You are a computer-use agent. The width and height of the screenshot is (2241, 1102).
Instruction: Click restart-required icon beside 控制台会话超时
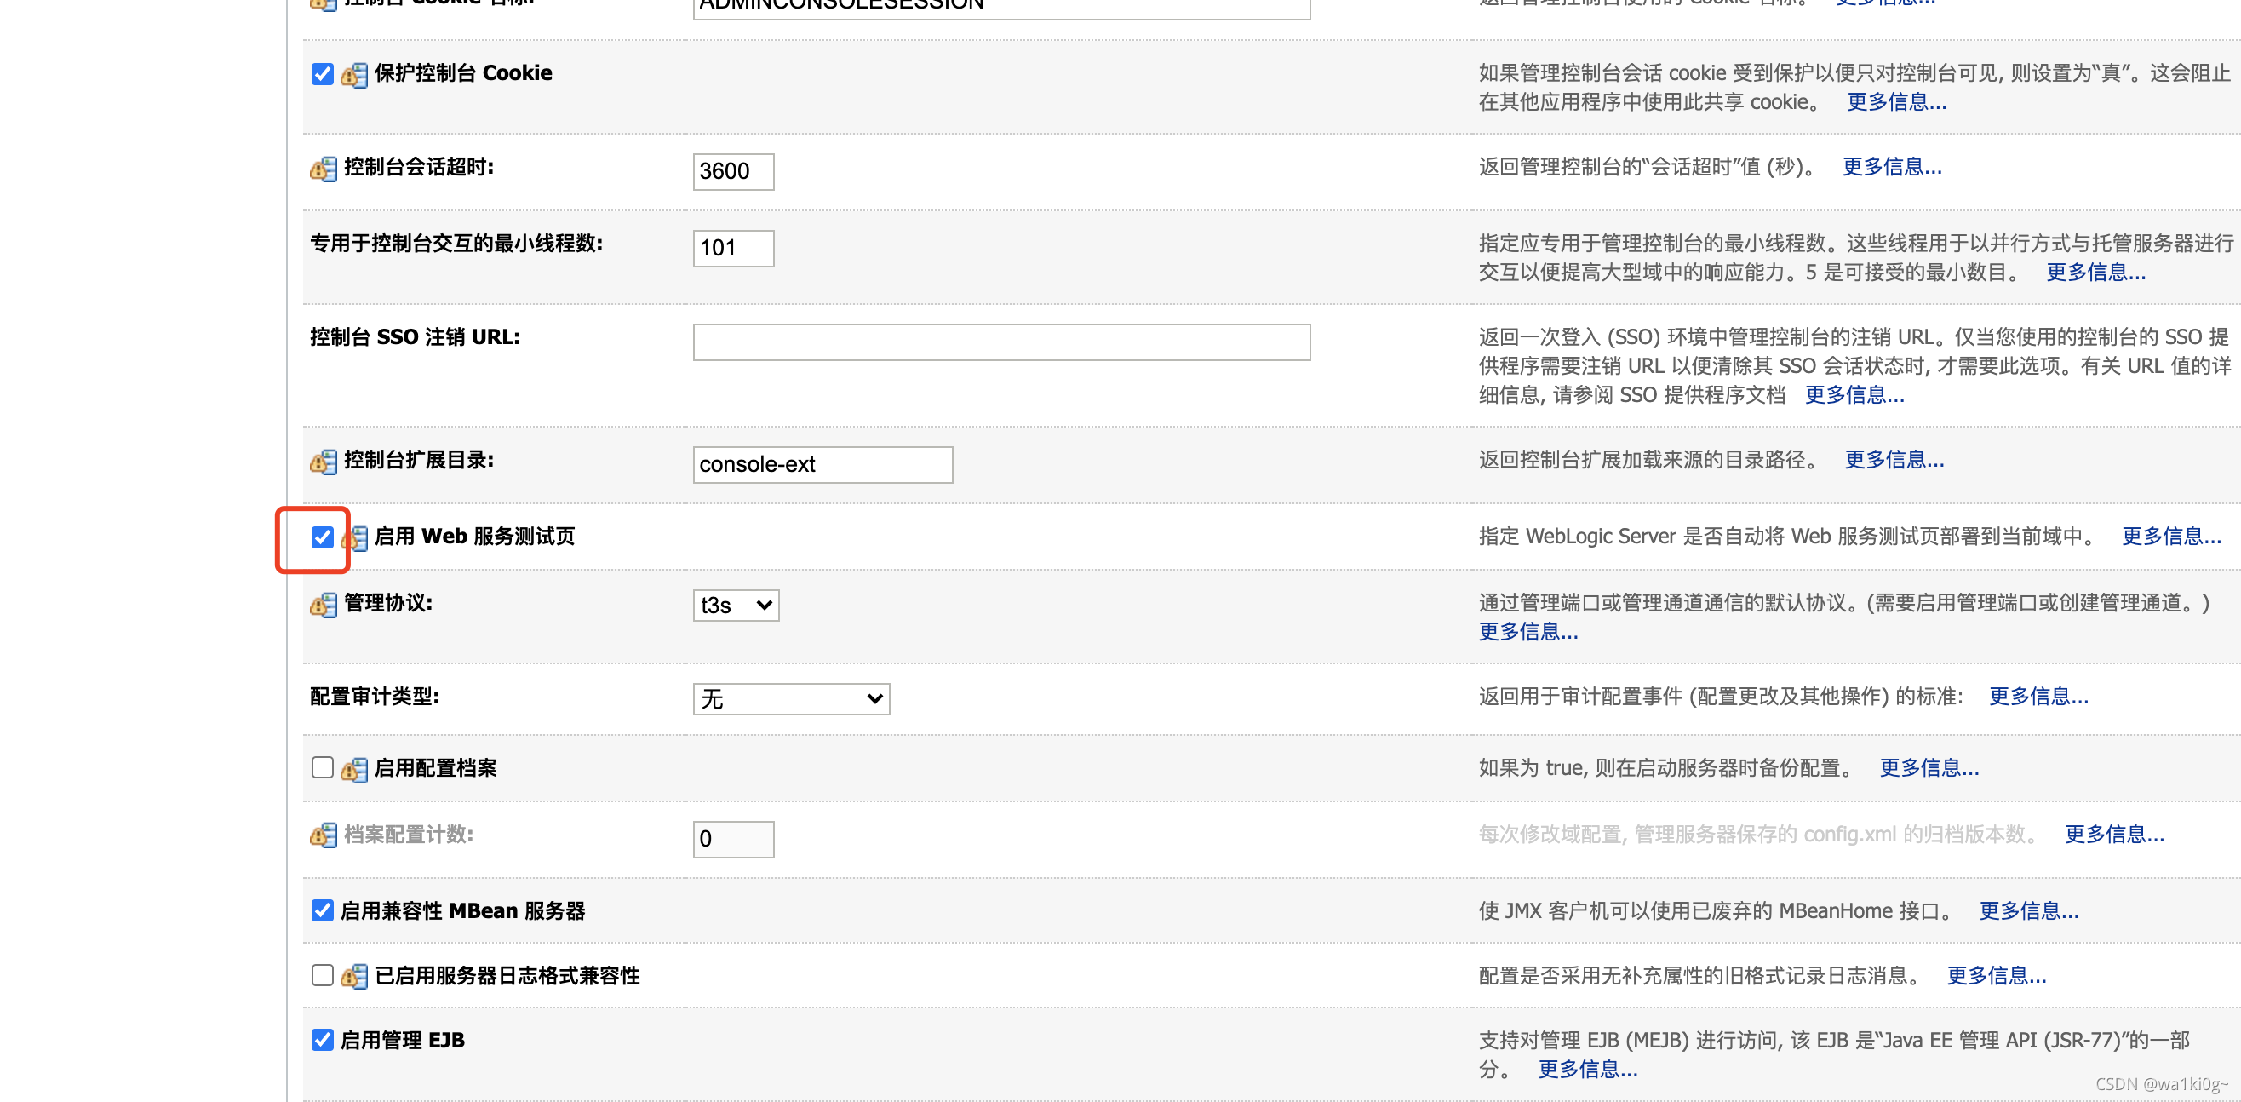coord(323,168)
